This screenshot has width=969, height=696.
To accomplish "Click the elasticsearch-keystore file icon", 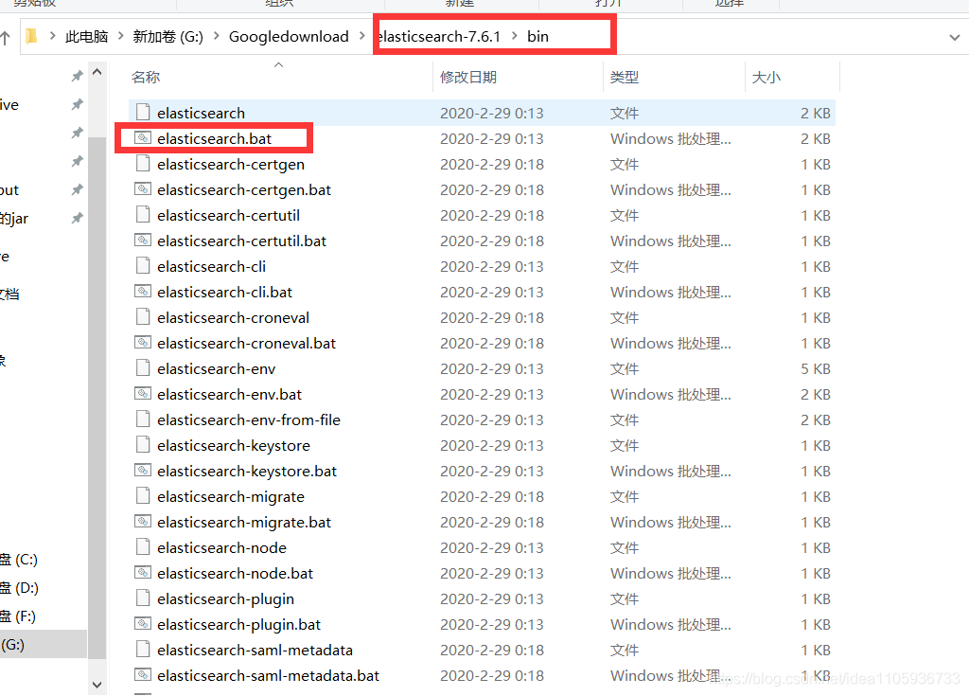I will coord(143,445).
